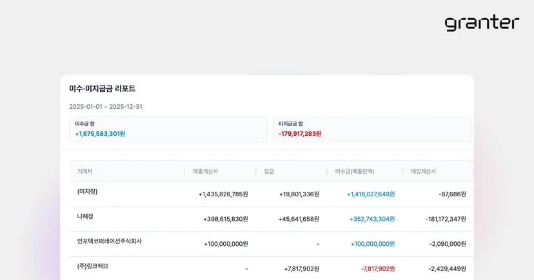Sort by the 입금 column header
The width and height of the screenshot is (534, 280).
(x=269, y=172)
